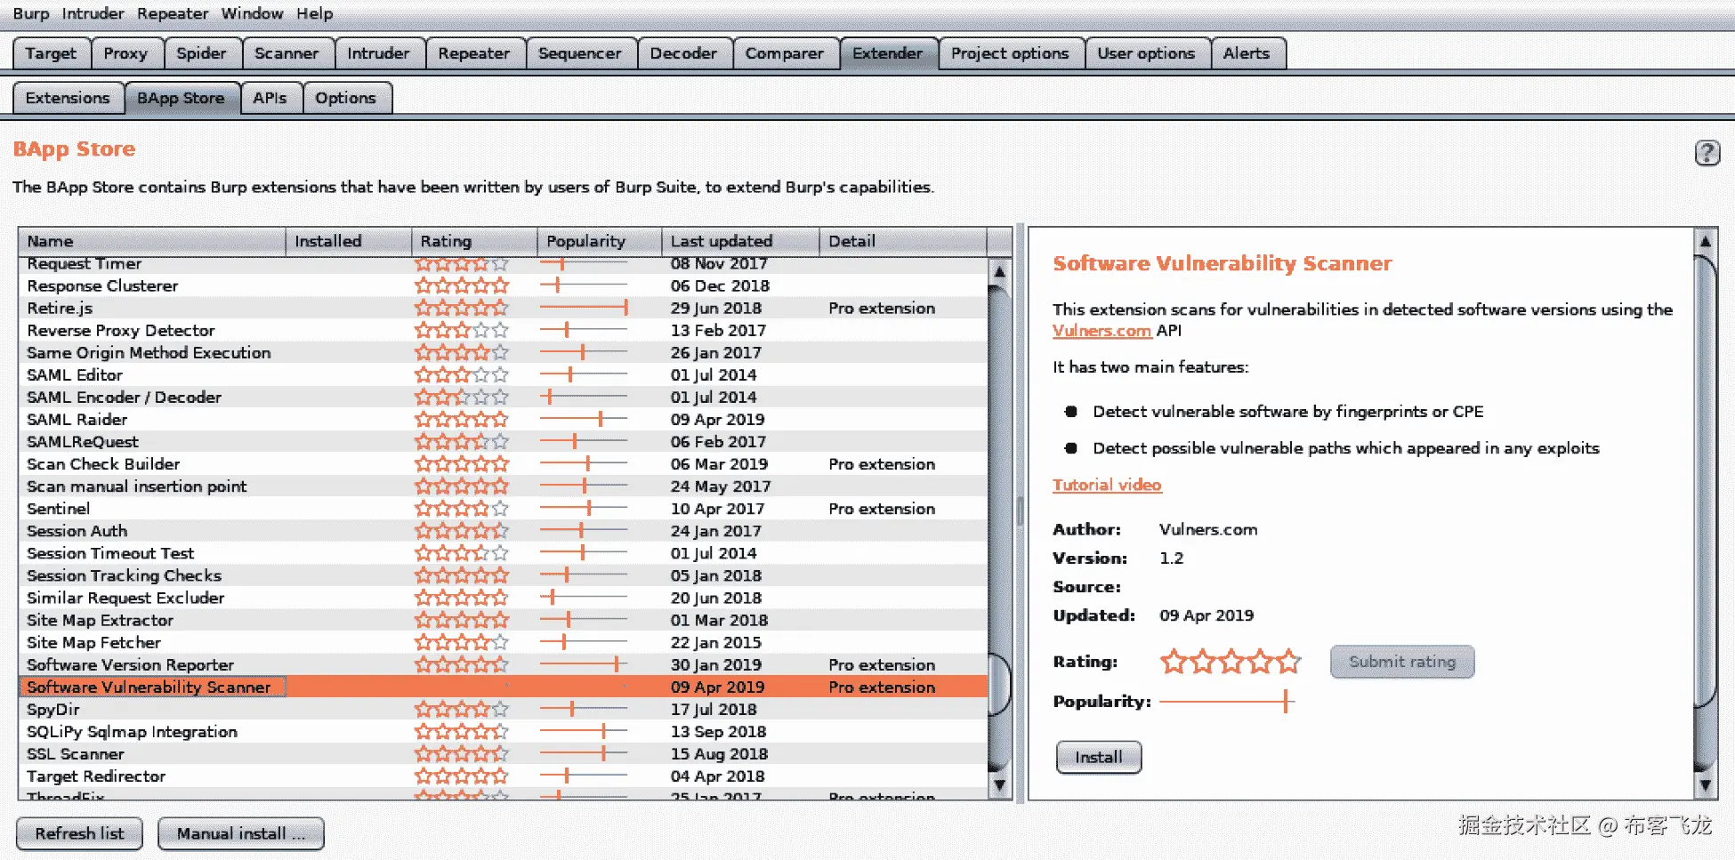The image size is (1735, 860).
Task: Select the SAML Editor row
Action: (x=503, y=374)
